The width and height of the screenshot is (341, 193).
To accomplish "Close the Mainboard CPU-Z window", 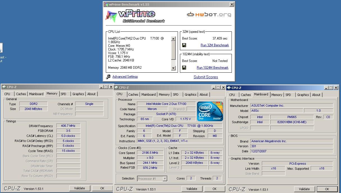I will [336, 88].
